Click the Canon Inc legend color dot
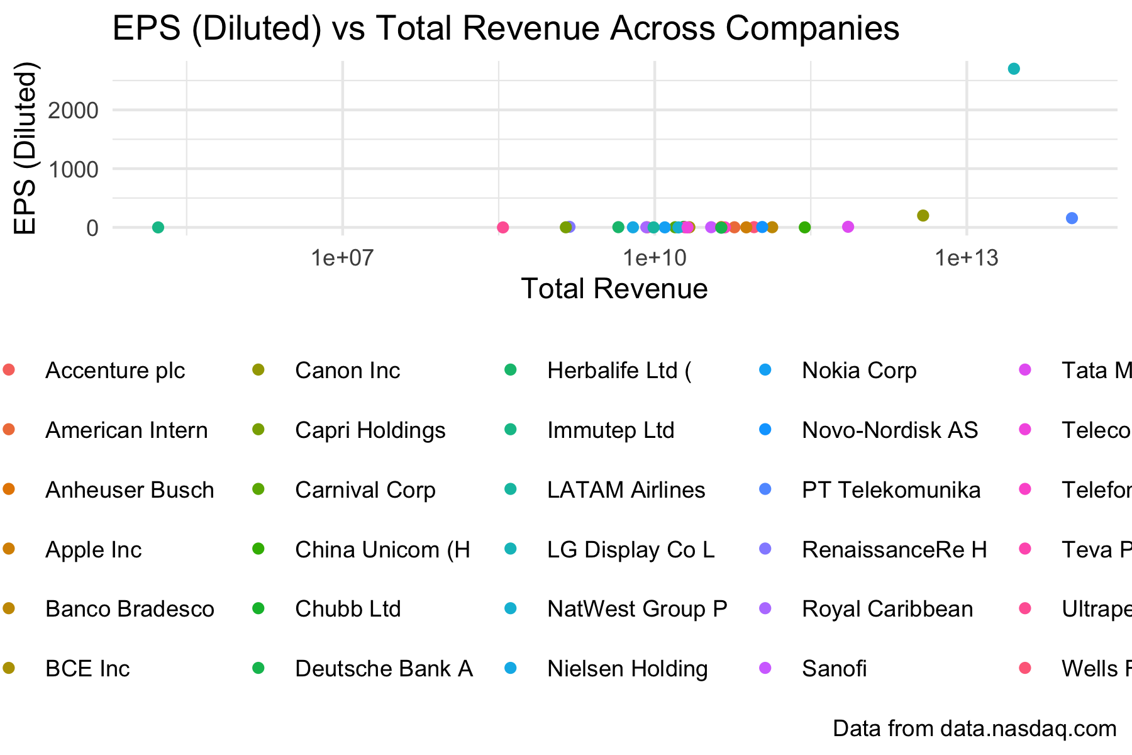1132x755 pixels. coord(258,370)
